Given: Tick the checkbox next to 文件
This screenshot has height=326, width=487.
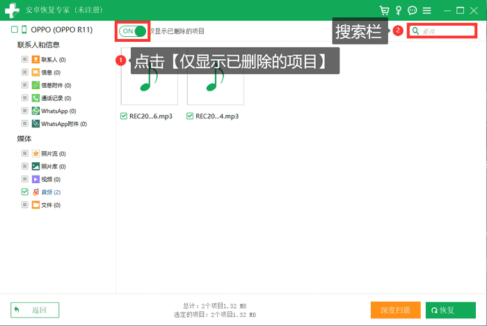Looking at the screenshot, I should 25,205.
